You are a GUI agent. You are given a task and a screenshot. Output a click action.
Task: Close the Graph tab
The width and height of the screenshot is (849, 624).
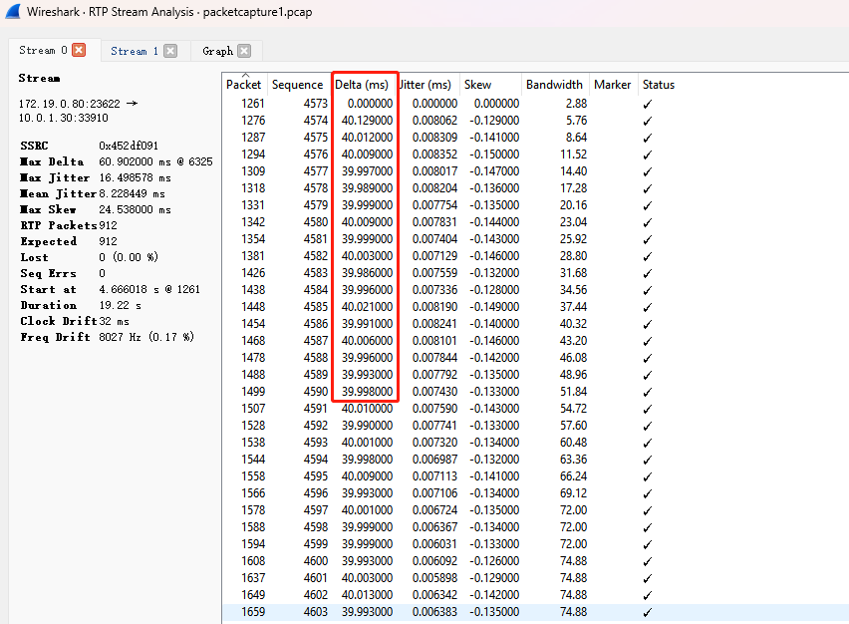pyautogui.click(x=244, y=51)
